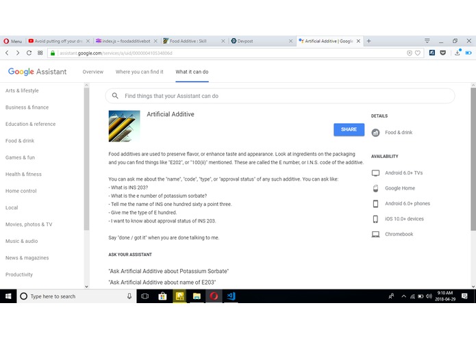Click the green padlock security icon
The image size is (476, 338).
pos(53,53)
